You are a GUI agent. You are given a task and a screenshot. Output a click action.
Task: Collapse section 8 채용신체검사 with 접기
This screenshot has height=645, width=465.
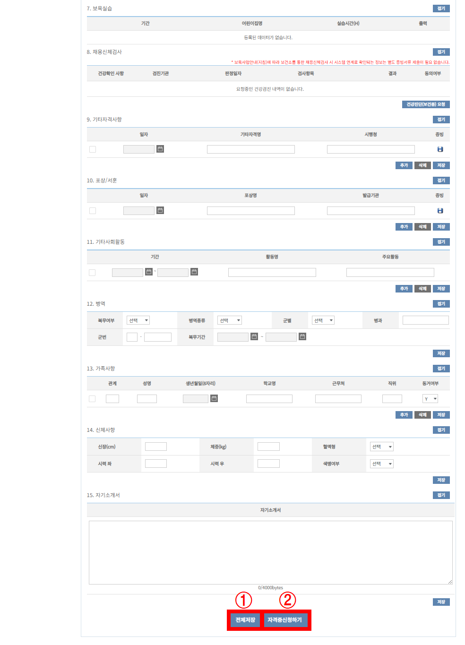click(441, 52)
